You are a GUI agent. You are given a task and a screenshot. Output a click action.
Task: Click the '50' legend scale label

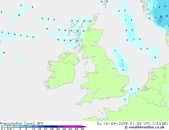tap(82, 129)
